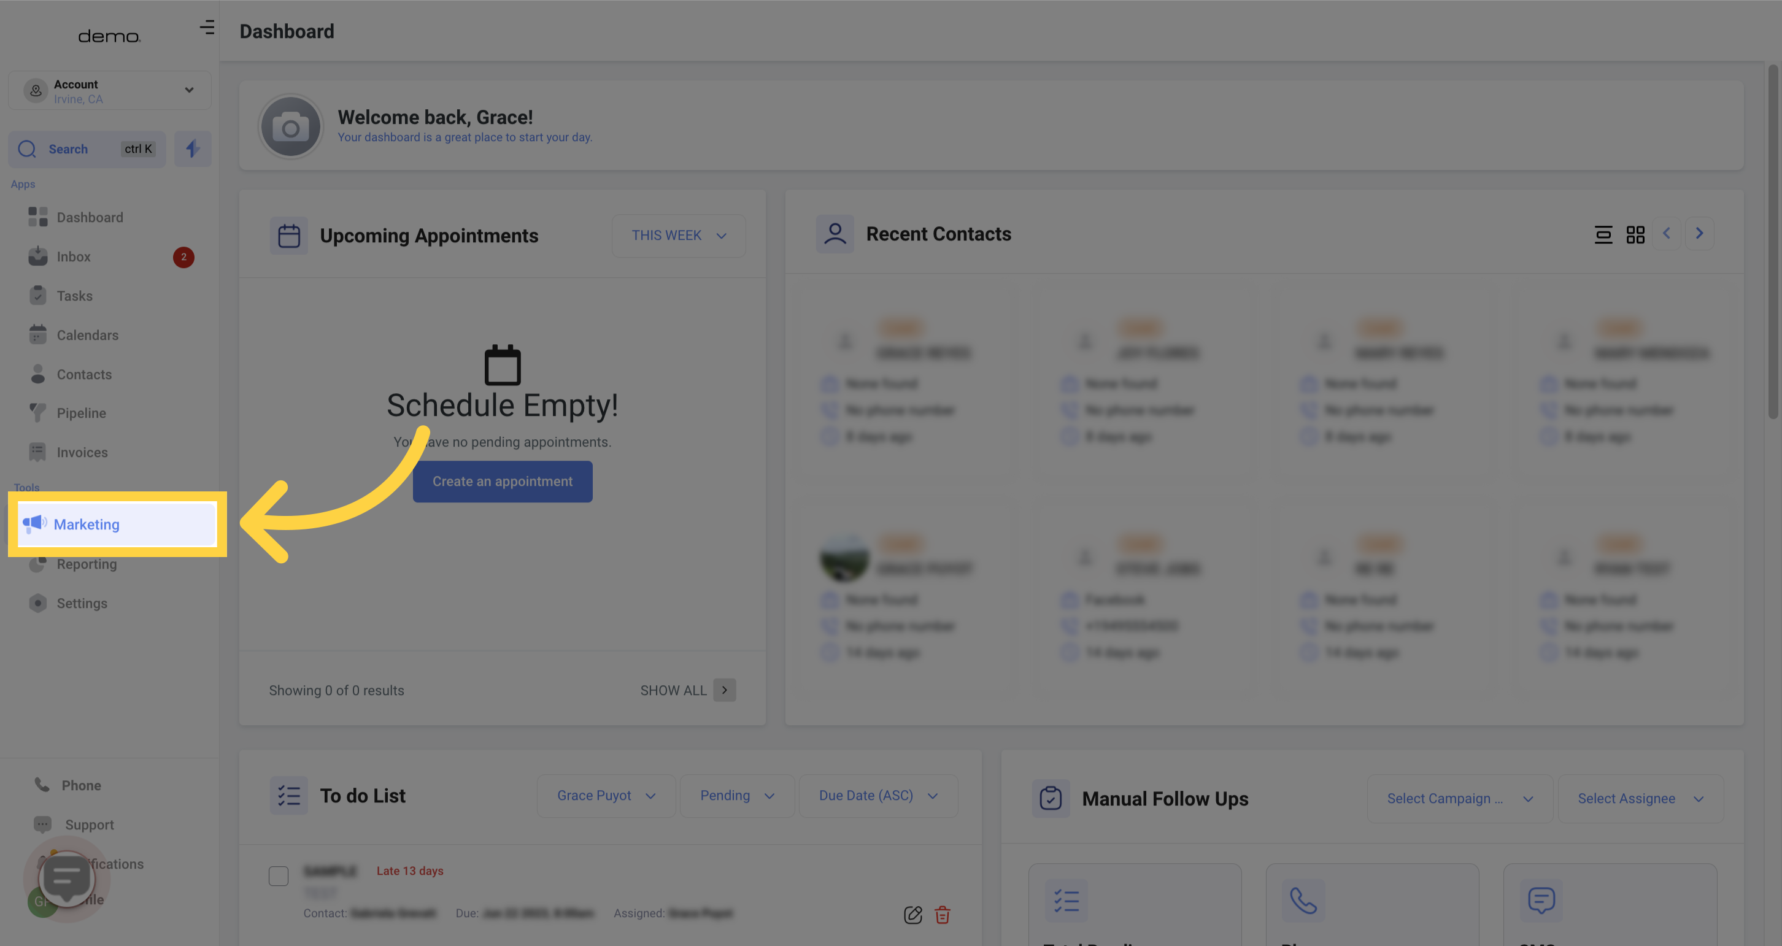Click the Tasks checkmark icon in the sidebar
The image size is (1782, 946).
[38, 295]
